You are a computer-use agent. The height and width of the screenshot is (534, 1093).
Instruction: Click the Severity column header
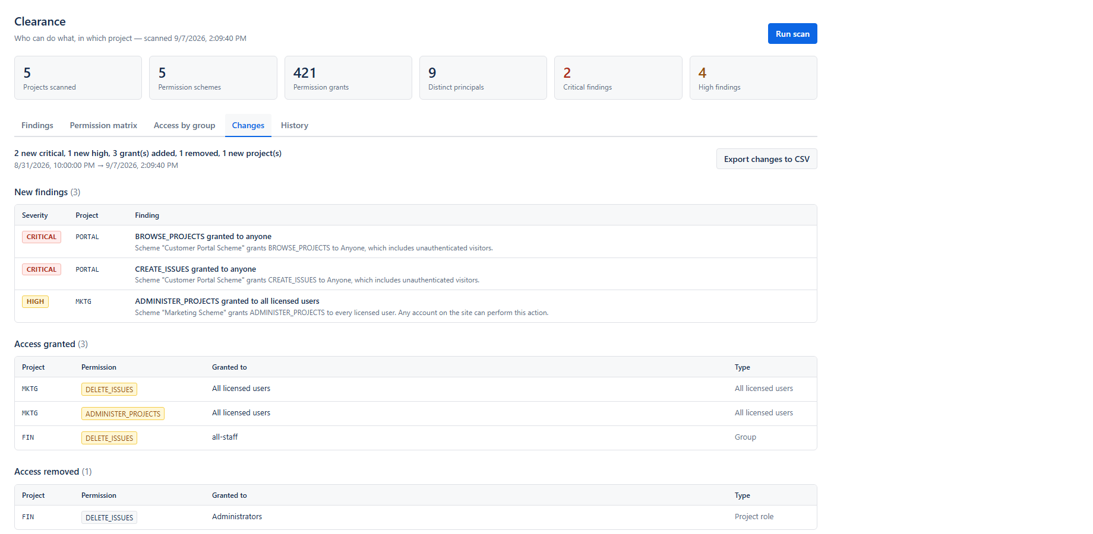(35, 215)
